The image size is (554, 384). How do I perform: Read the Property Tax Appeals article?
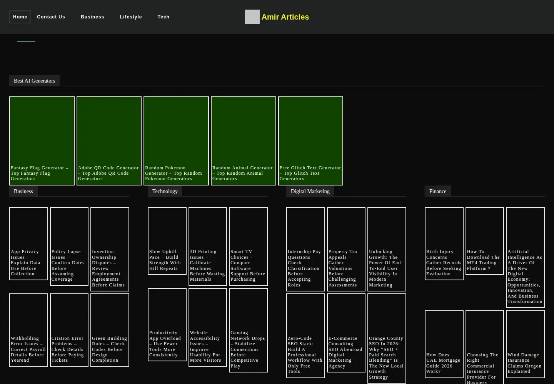coord(346,249)
